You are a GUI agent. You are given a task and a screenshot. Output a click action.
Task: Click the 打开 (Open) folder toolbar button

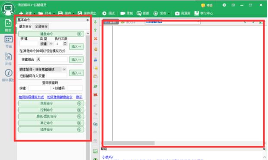pos(45,13)
